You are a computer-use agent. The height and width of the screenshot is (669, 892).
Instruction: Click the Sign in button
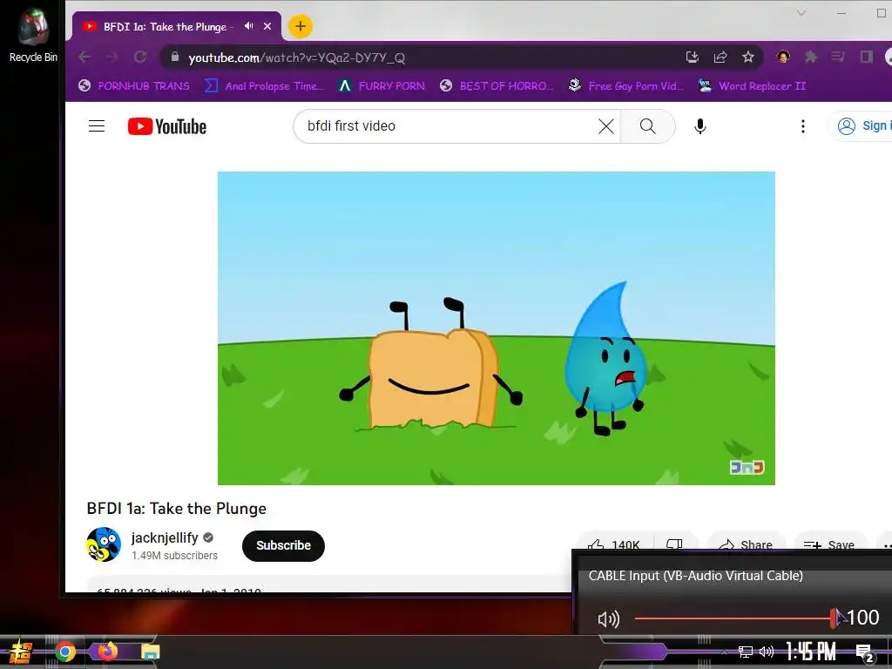tap(862, 126)
